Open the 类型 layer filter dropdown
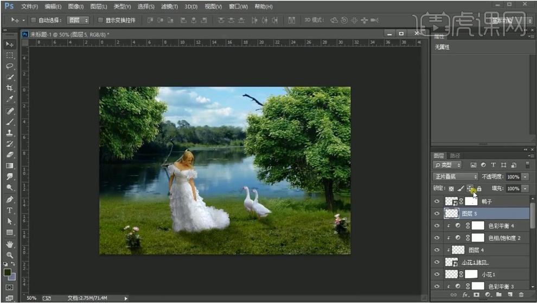The height and width of the screenshot is (303, 537). click(x=448, y=165)
